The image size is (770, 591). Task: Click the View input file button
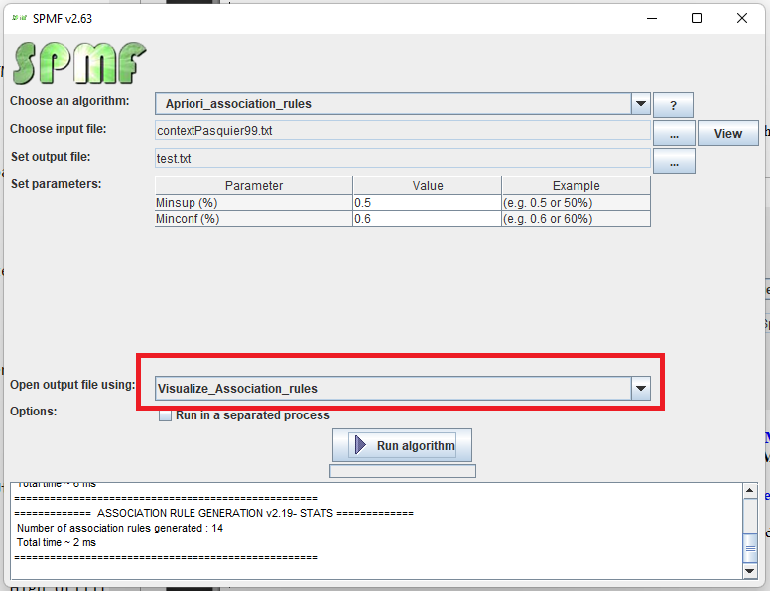(x=727, y=133)
